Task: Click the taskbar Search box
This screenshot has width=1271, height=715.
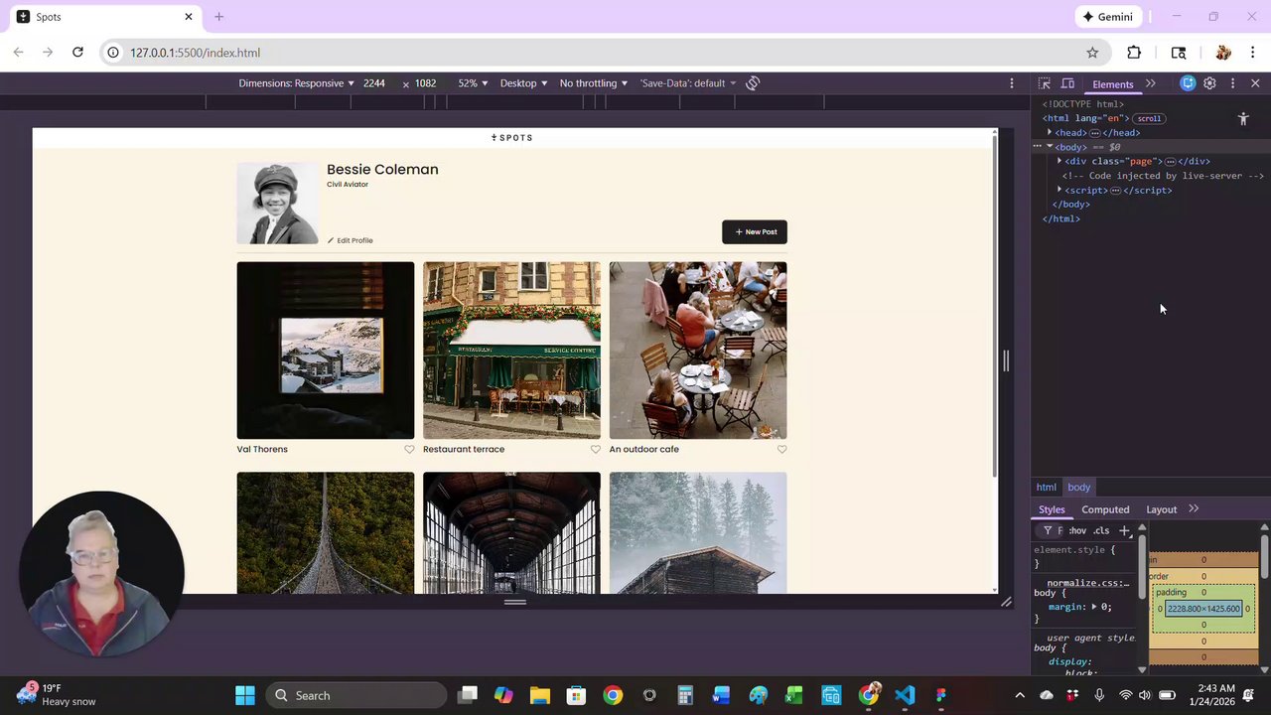Action: (x=356, y=695)
